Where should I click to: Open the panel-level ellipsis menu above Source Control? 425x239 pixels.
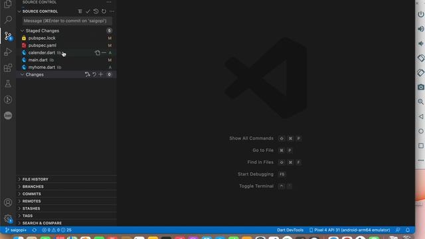click(109, 2)
